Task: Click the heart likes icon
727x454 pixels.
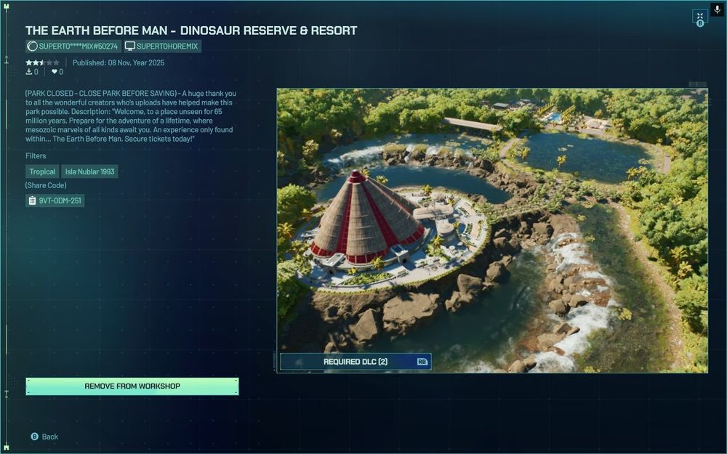Action: click(55, 72)
